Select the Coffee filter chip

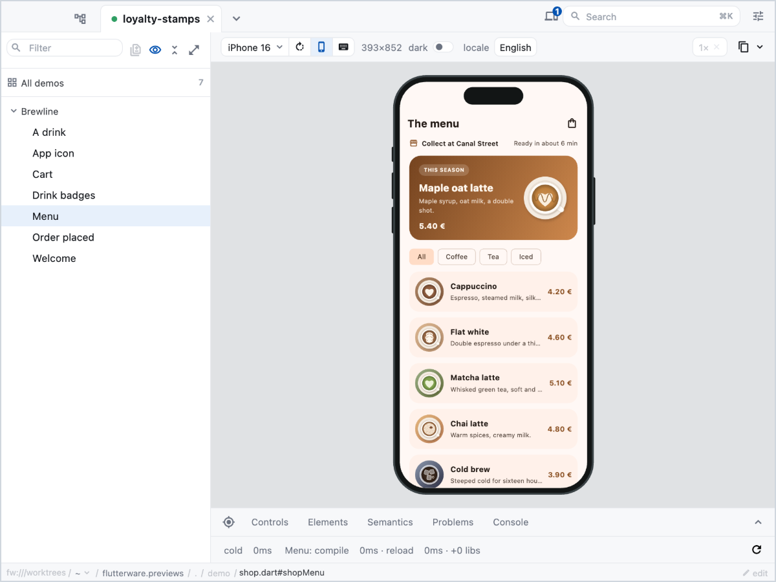457,257
